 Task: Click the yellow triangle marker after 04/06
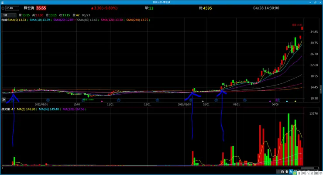point(295,101)
